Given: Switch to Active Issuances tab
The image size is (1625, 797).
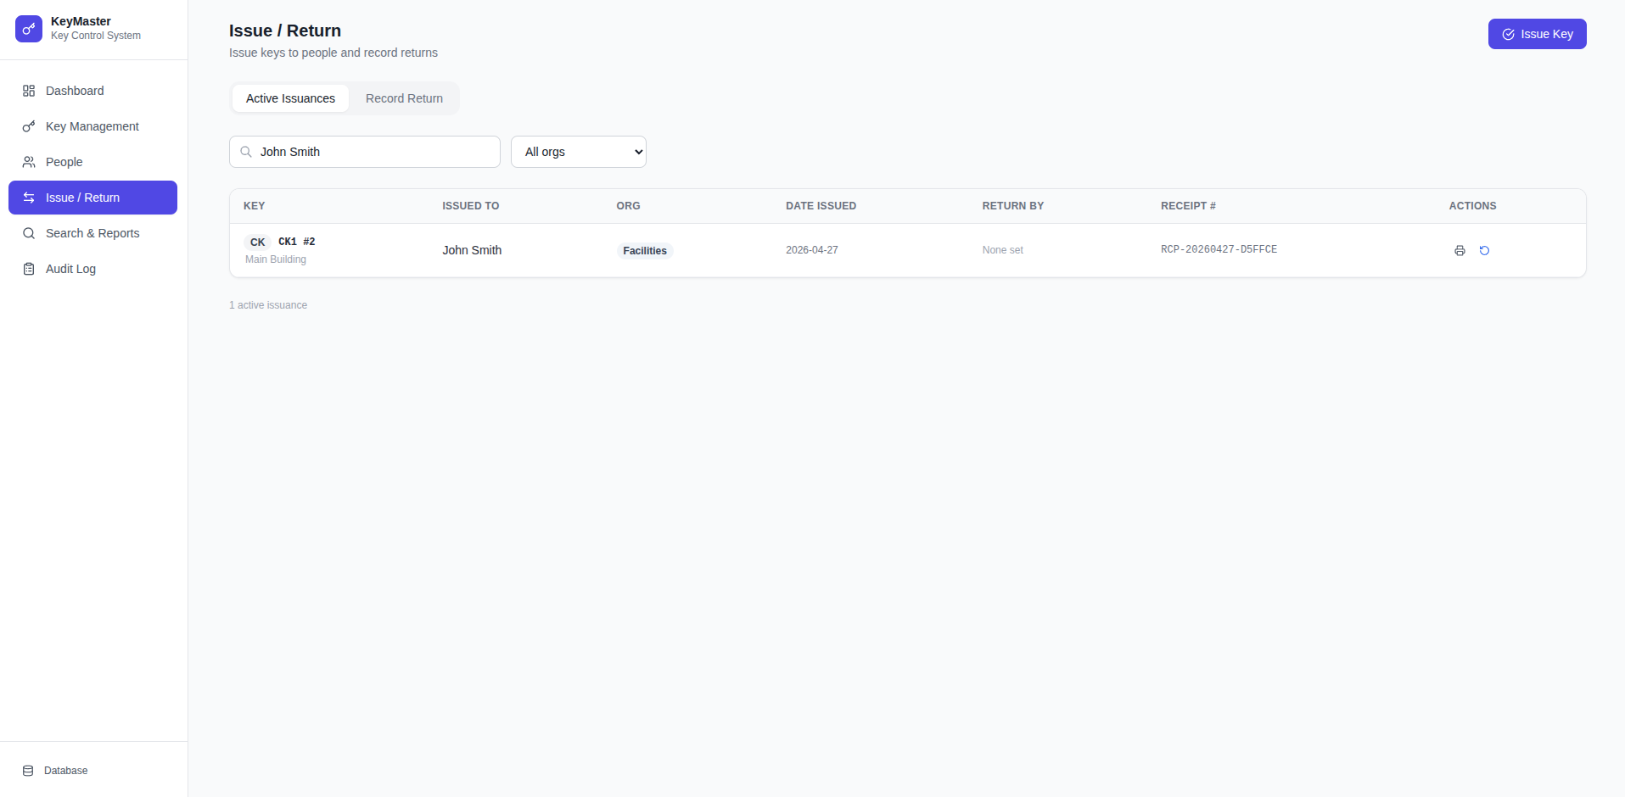Looking at the screenshot, I should pos(290,98).
